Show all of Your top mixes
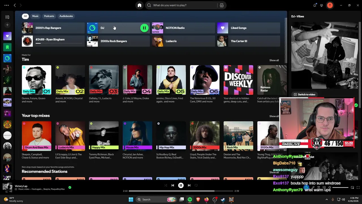 (x=274, y=116)
